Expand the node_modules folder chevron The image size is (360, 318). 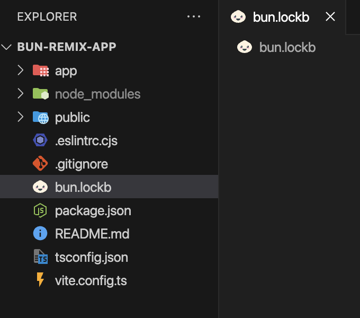[x=21, y=93]
